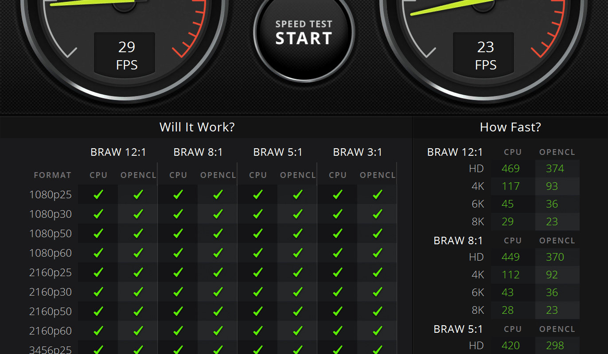Click the 'Will It Work?' panel heading
This screenshot has width=608, height=354.
[197, 127]
